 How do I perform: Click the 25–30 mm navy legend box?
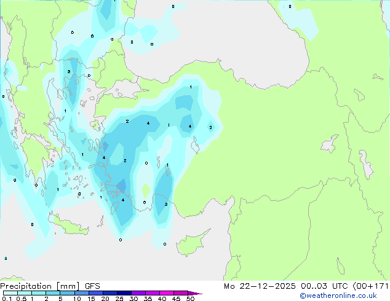pos(124,293)
